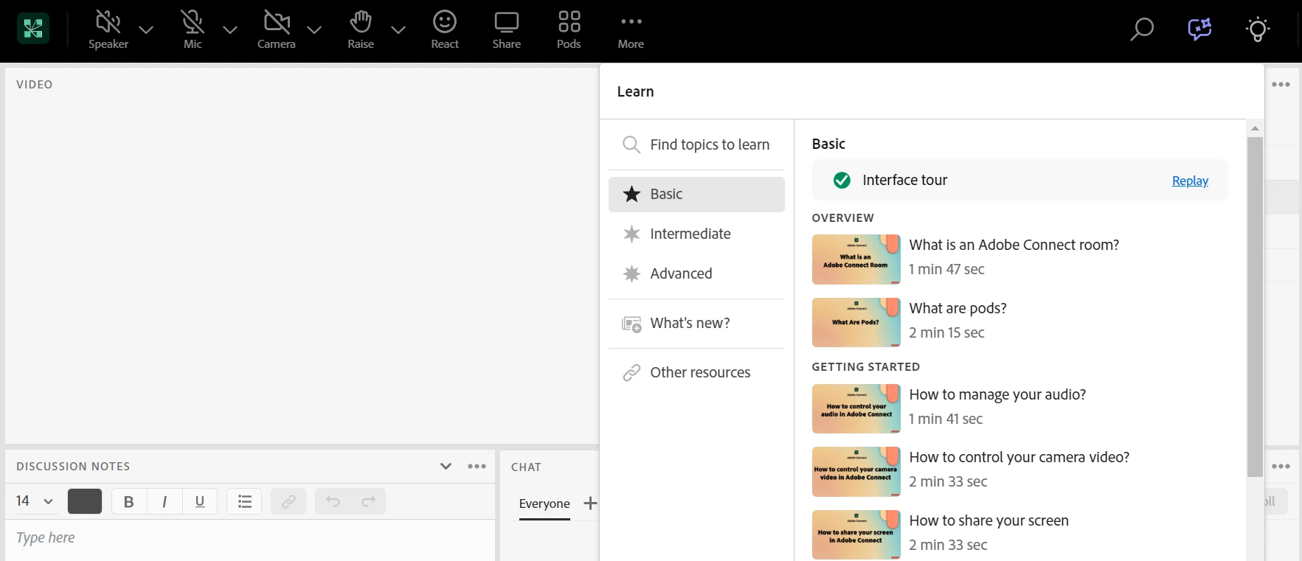Click the Share screen icon
This screenshot has height=561, width=1302.
pos(507,22)
